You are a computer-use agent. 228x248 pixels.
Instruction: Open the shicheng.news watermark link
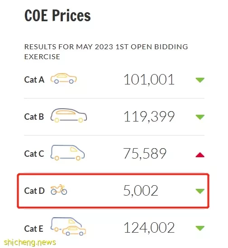coord(30,243)
